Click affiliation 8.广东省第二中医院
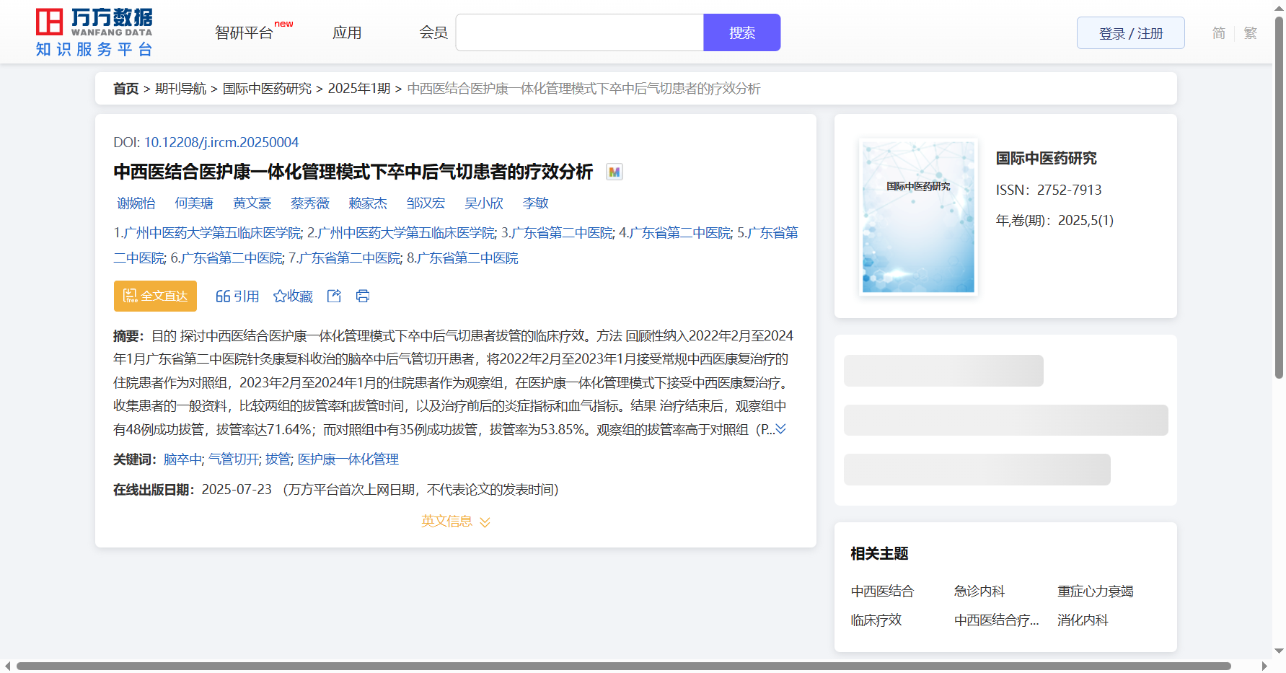 462,258
